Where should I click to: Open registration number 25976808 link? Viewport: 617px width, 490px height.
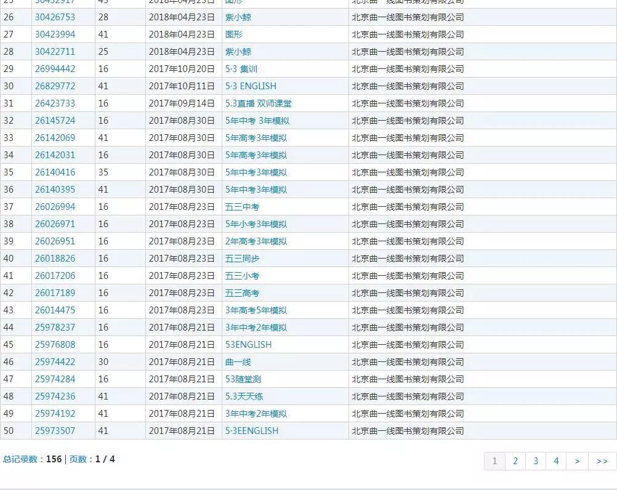[x=55, y=345]
